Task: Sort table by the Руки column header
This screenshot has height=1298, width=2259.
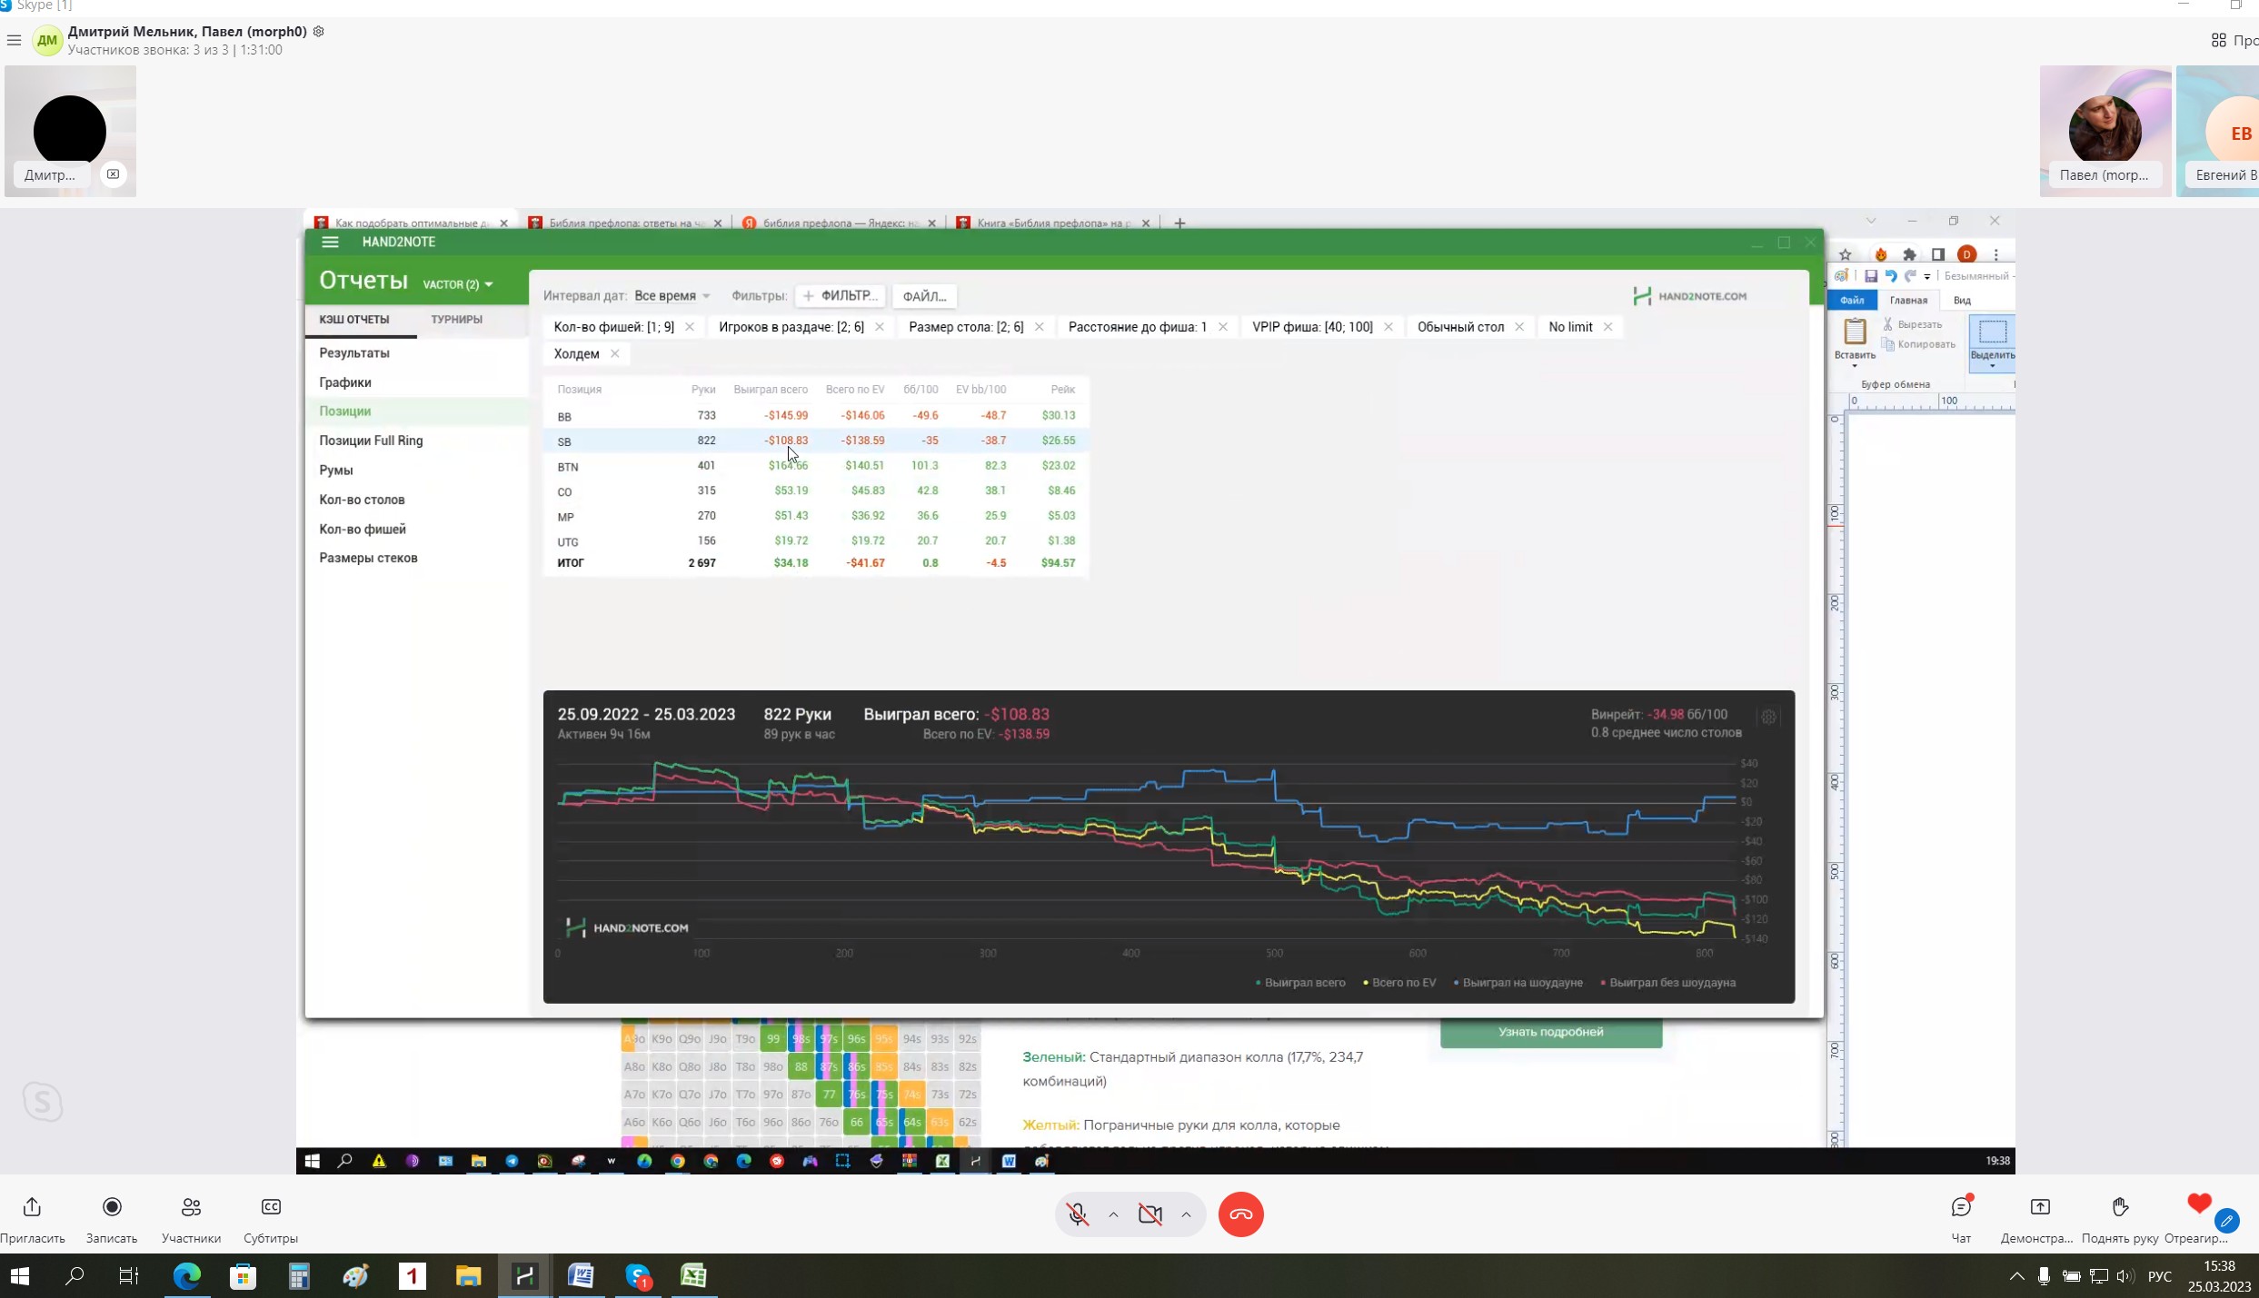Action: coord(703,390)
